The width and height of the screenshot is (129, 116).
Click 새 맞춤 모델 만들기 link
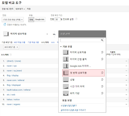[x=69, y=106]
